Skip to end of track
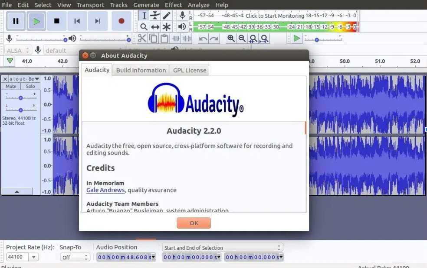 (98, 21)
